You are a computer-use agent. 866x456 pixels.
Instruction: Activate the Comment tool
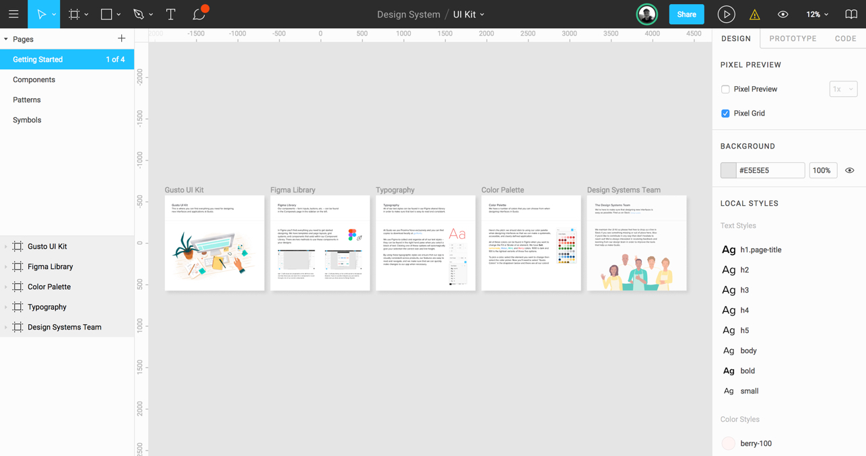tap(199, 14)
